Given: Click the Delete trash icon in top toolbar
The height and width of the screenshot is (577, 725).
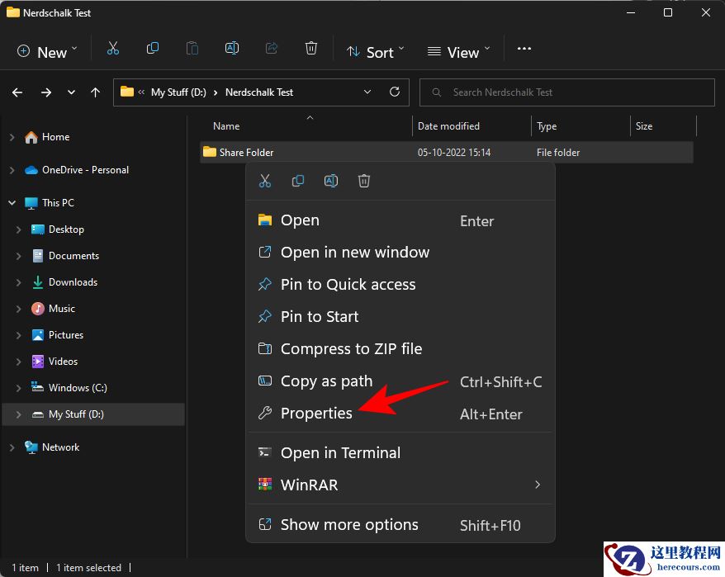Looking at the screenshot, I should 311,49.
